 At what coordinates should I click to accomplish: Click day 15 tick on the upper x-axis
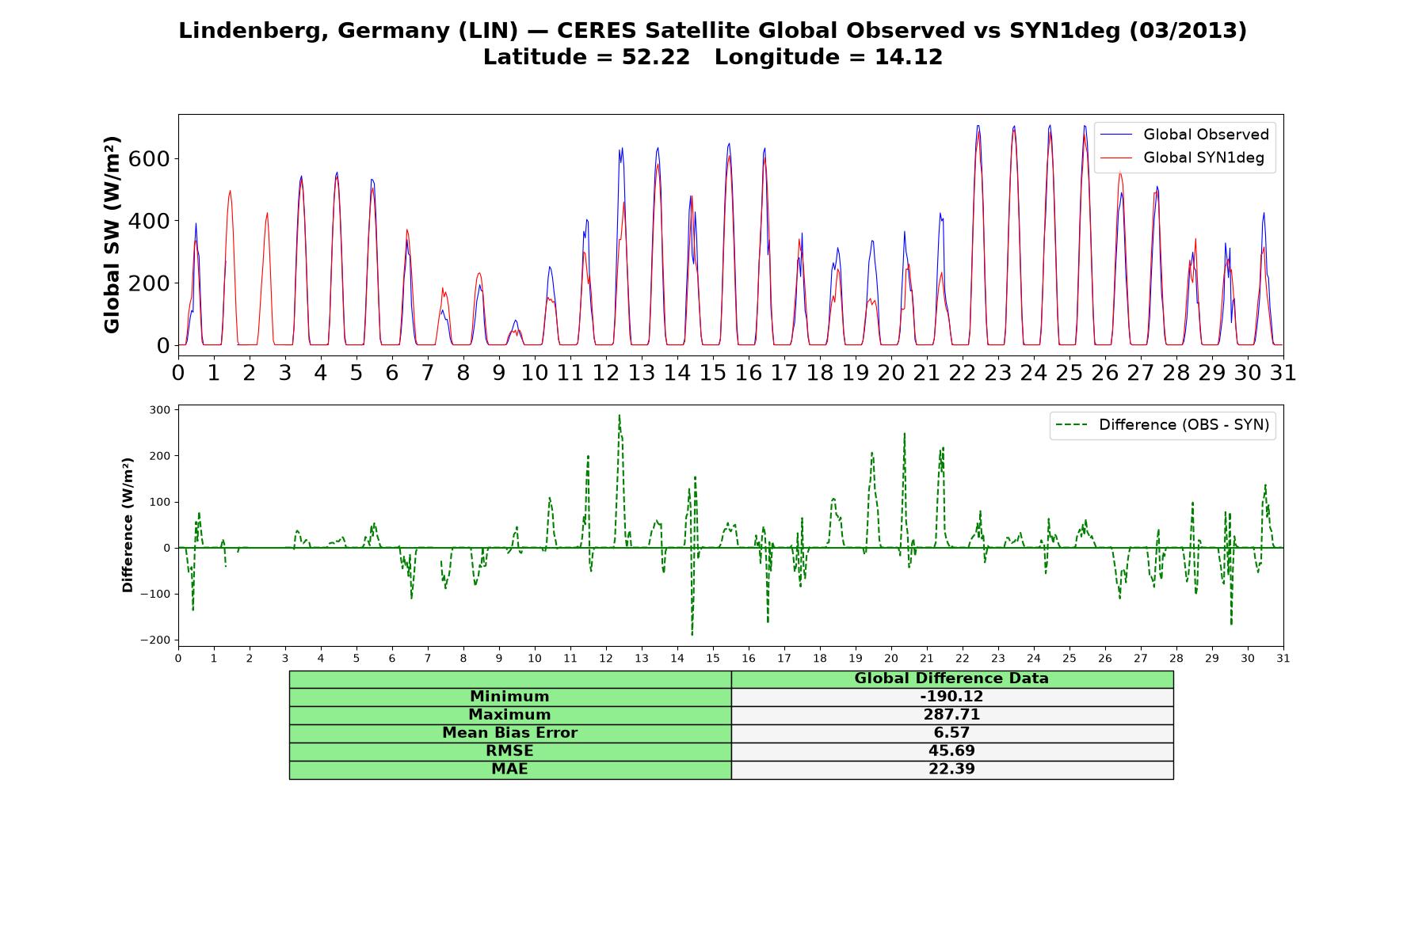click(x=713, y=373)
